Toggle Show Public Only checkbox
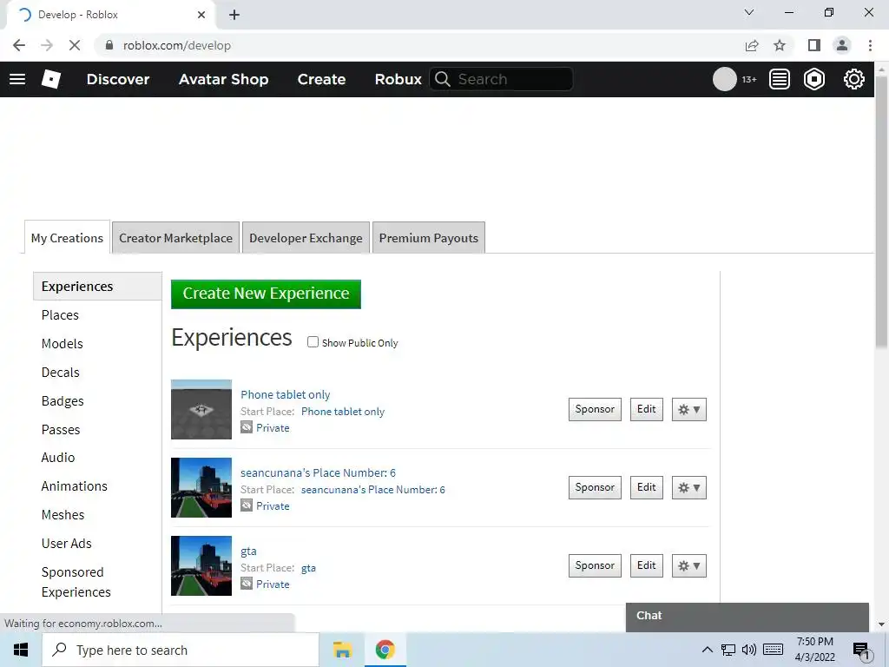889x667 pixels. [x=313, y=342]
